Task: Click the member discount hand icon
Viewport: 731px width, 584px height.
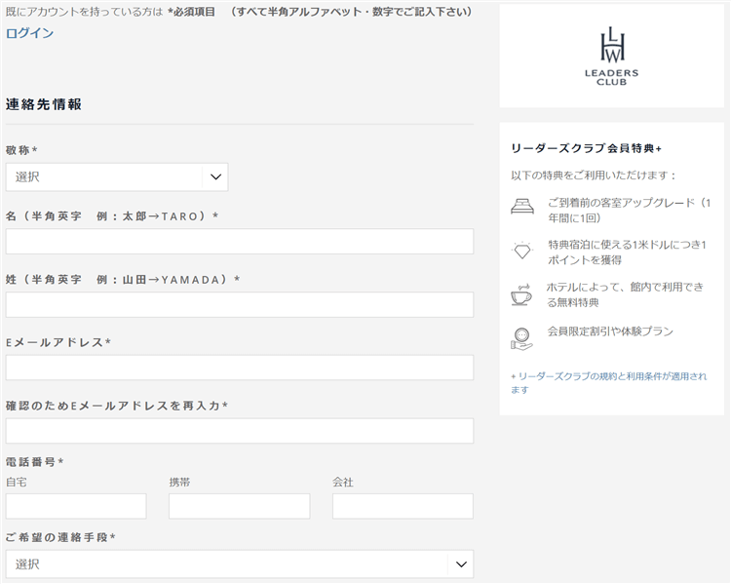Action: point(522,337)
